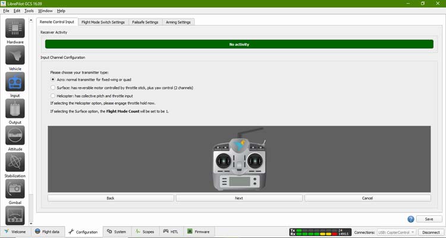Go to the Welcome bottom tab
The height and width of the screenshot is (238, 446).
point(15,231)
